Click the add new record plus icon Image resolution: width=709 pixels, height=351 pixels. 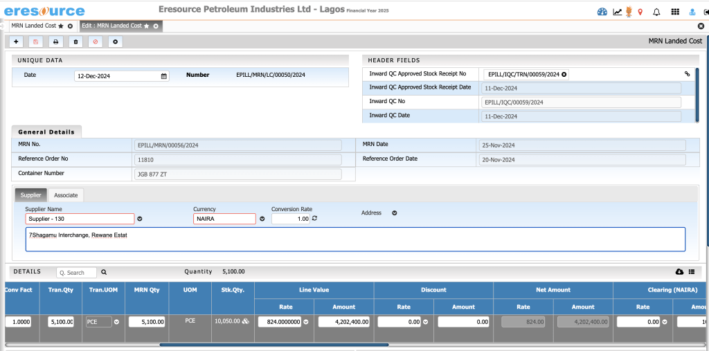[x=16, y=42]
